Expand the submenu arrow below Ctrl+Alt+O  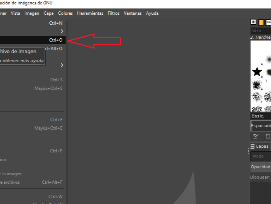click(x=62, y=65)
